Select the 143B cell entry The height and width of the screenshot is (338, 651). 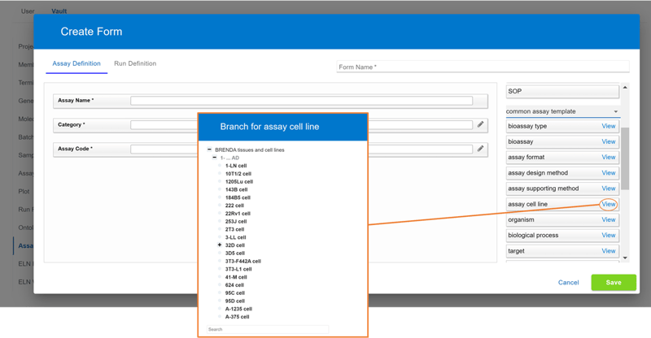236,189
